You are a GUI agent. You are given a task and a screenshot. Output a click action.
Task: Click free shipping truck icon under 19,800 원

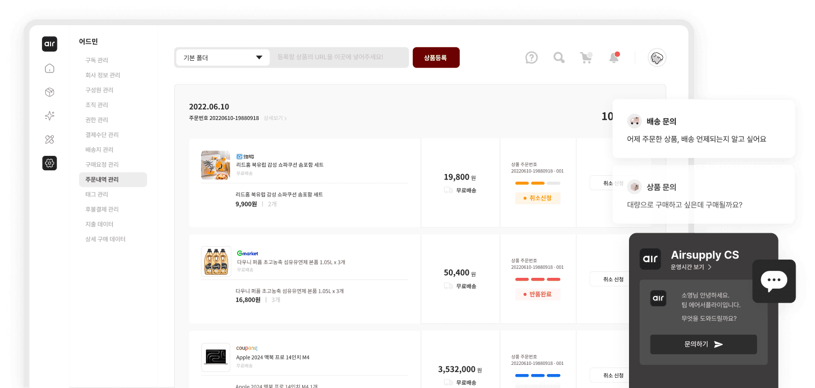(x=448, y=190)
